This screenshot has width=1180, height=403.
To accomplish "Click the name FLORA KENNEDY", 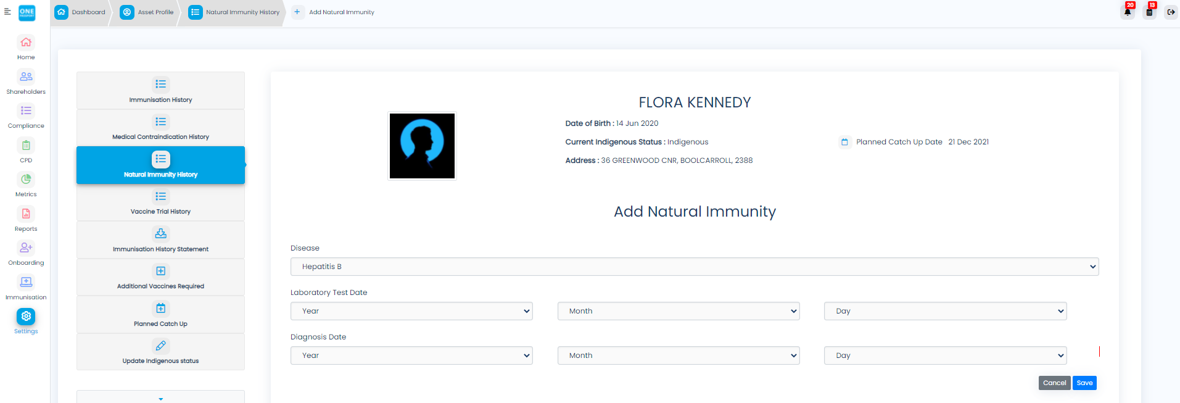I will tap(695, 102).
